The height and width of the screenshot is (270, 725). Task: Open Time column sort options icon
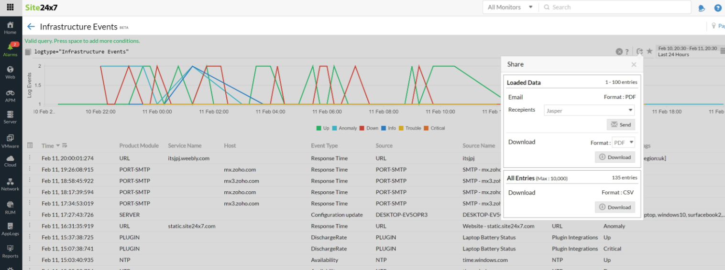[x=65, y=145]
